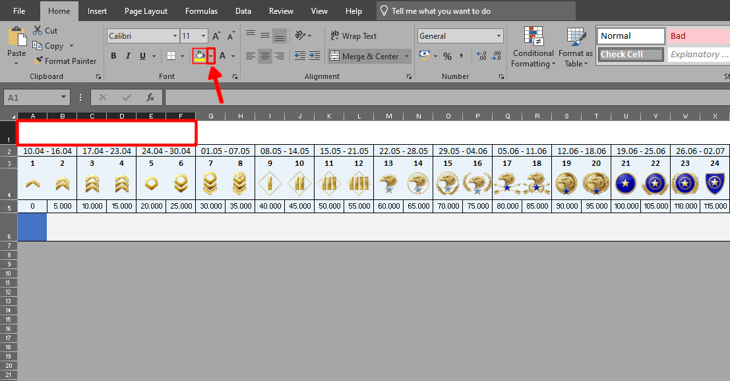Align text right
This screenshot has width=730, height=381.
[x=280, y=56]
